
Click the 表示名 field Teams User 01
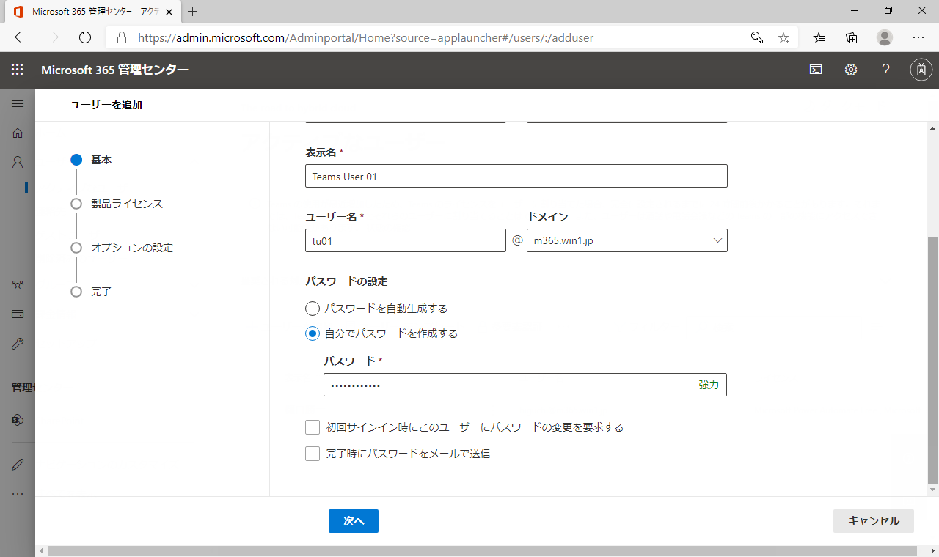tap(516, 176)
